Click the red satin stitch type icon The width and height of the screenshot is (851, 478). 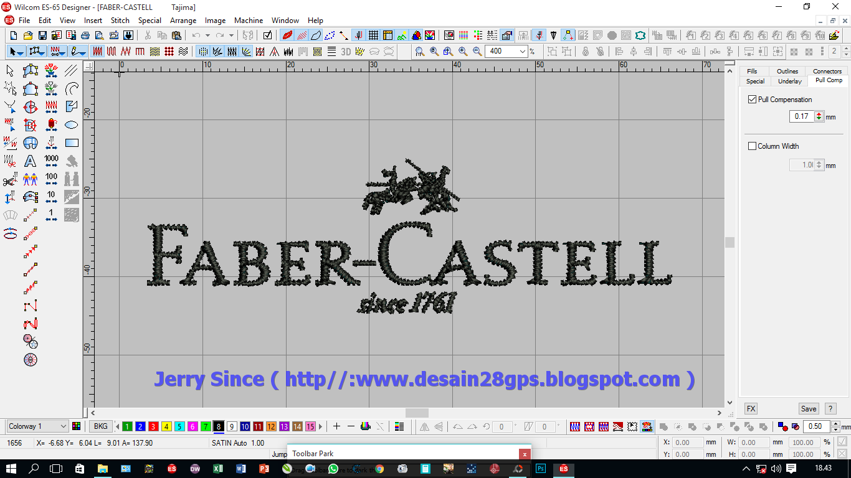pos(98,52)
